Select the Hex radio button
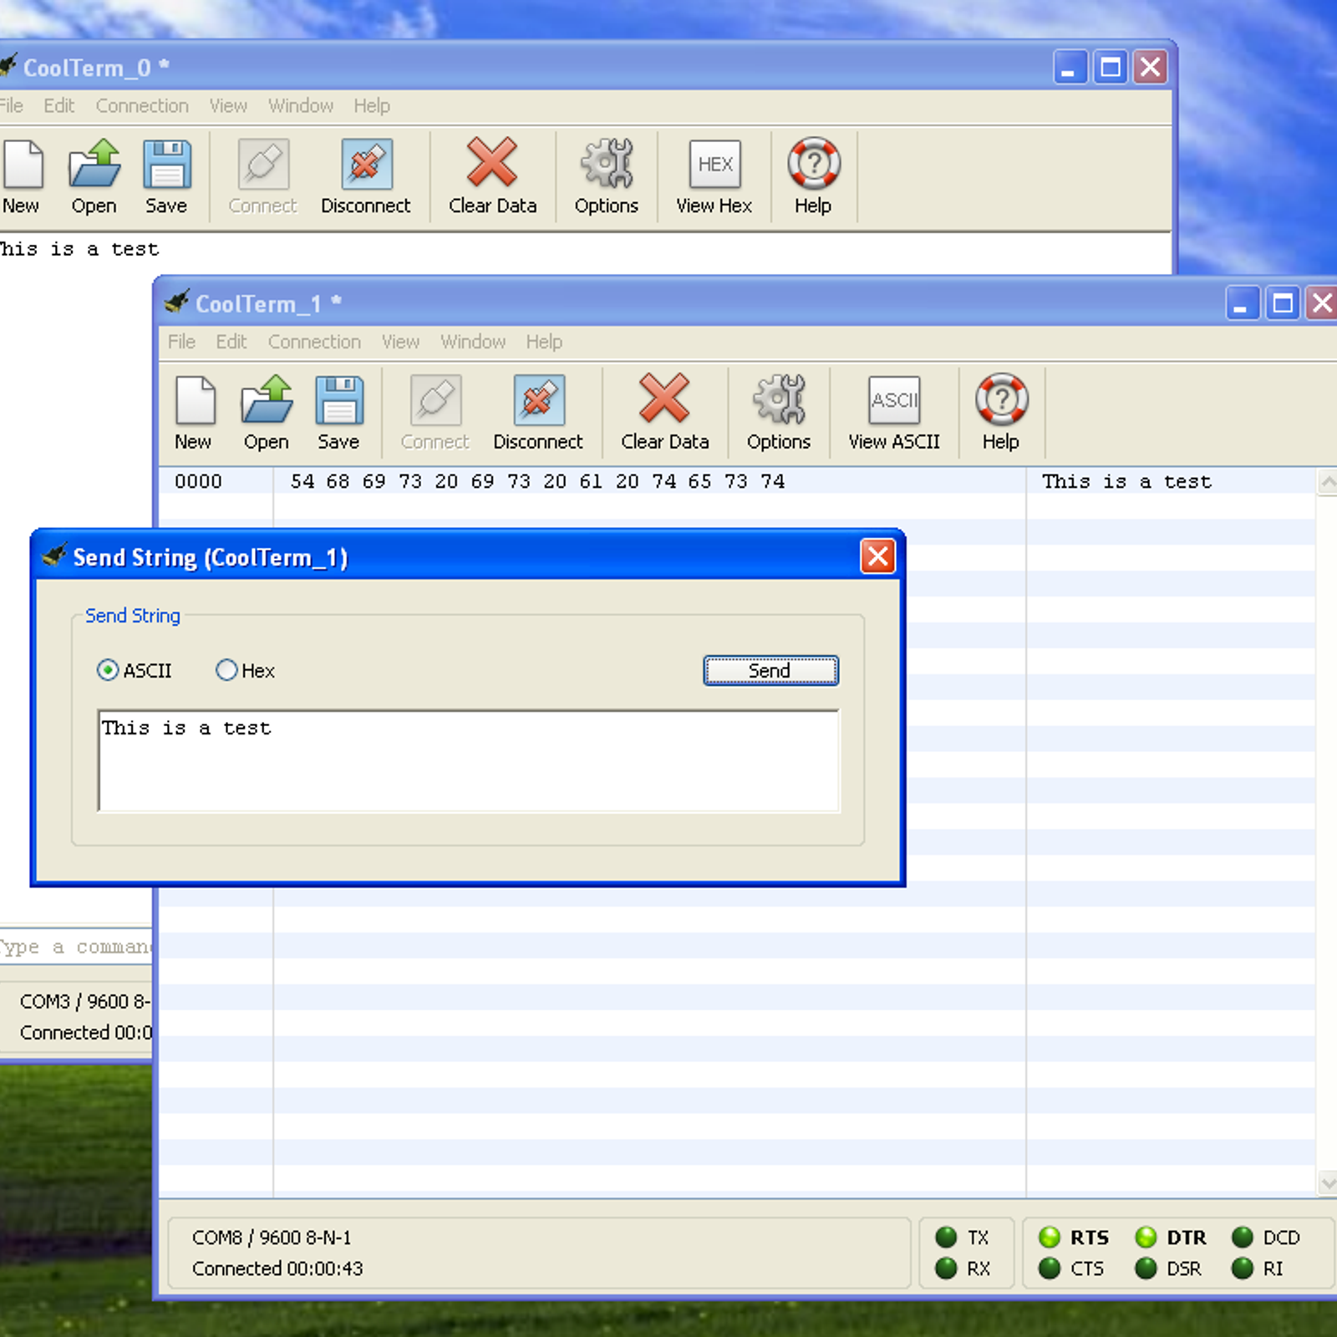This screenshot has height=1337, width=1337. pos(226,670)
